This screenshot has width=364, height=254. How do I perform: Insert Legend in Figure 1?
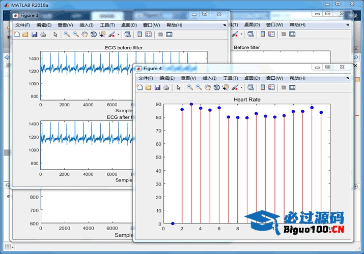(148, 35)
